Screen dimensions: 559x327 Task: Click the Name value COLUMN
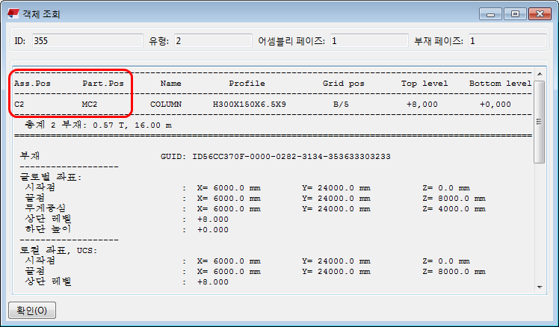(x=165, y=105)
